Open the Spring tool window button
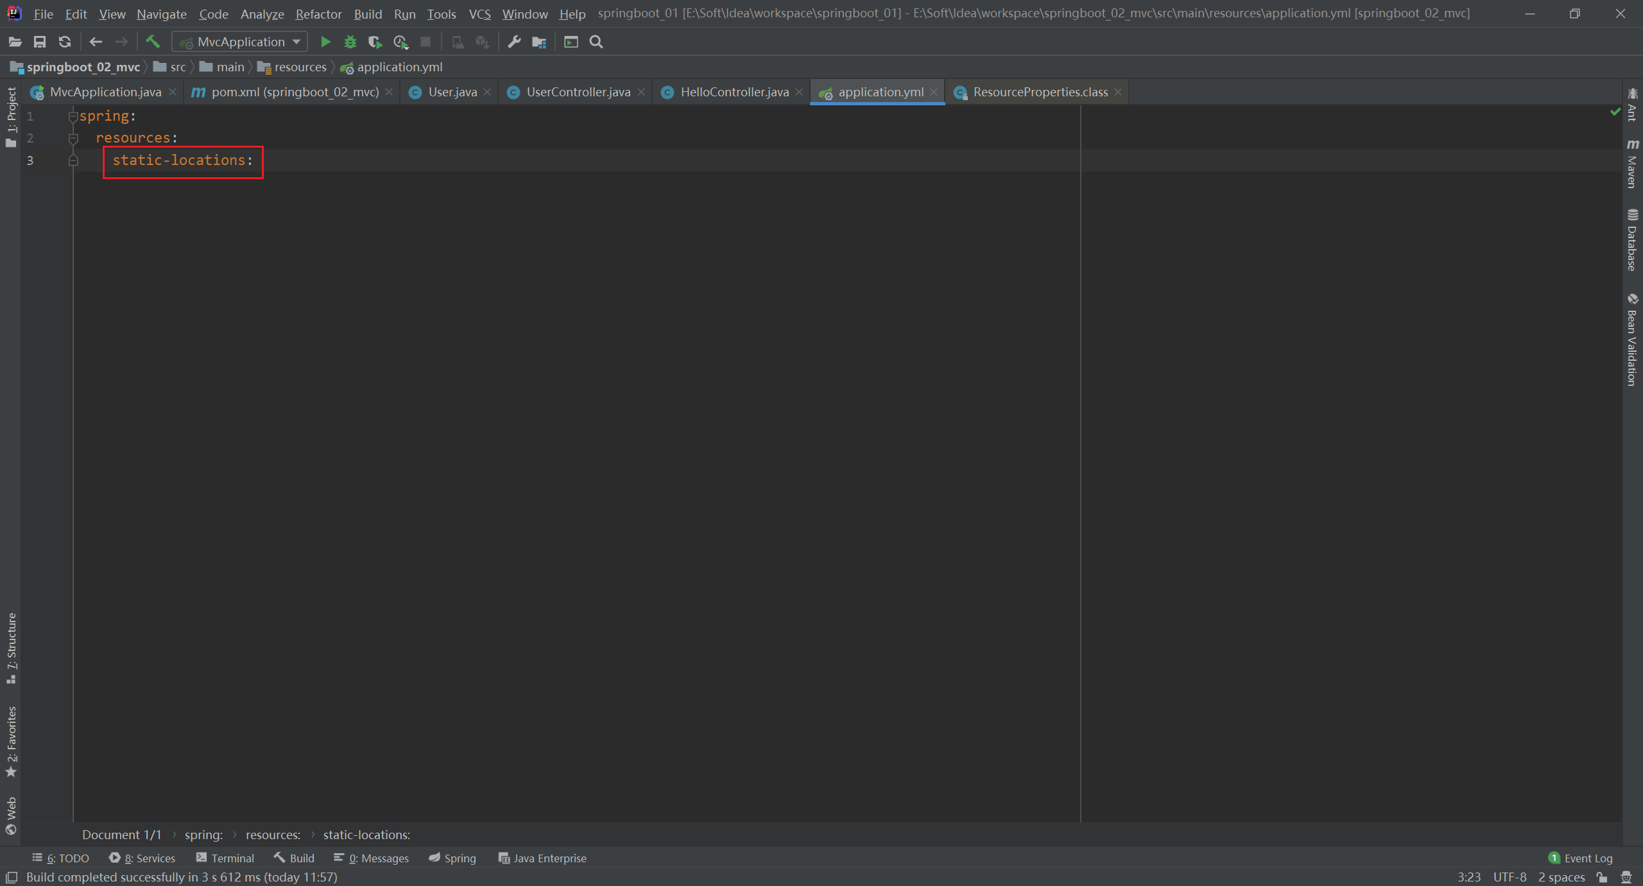This screenshot has width=1643, height=886. tap(452, 858)
